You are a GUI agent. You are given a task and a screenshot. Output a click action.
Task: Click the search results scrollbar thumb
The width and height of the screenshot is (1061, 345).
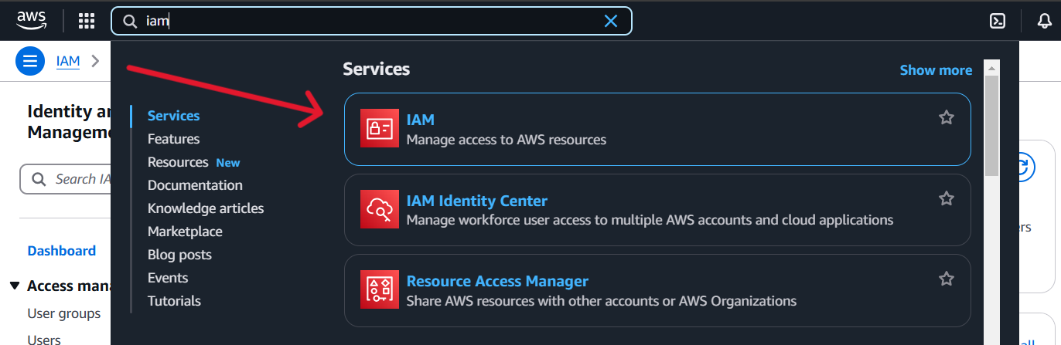coord(991,127)
